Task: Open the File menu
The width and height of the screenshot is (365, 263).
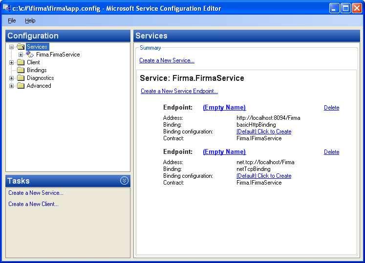Action: click(12, 20)
